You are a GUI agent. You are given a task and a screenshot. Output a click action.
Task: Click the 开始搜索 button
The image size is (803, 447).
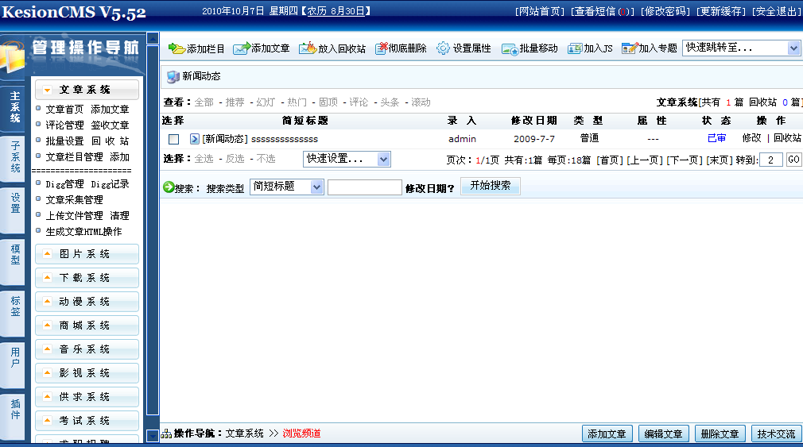coord(490,186)
